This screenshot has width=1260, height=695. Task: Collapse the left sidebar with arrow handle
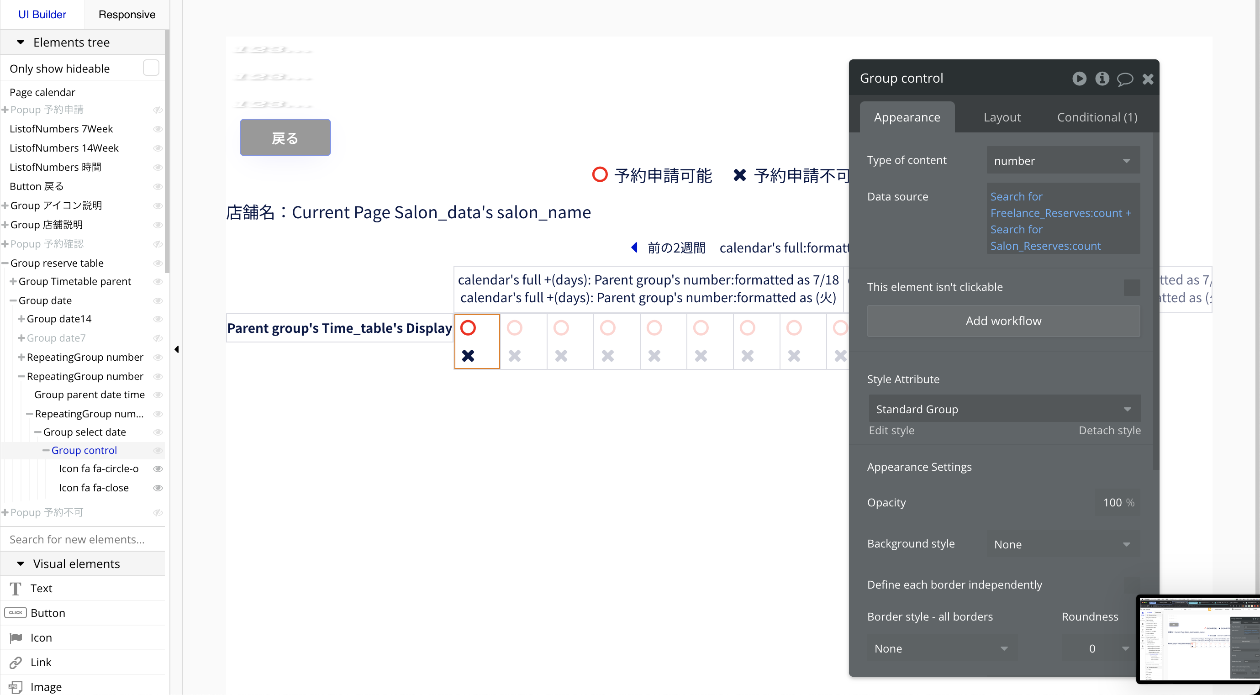point(177,349)
